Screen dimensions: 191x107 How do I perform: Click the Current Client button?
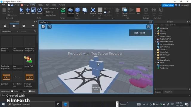pos(124,12)
